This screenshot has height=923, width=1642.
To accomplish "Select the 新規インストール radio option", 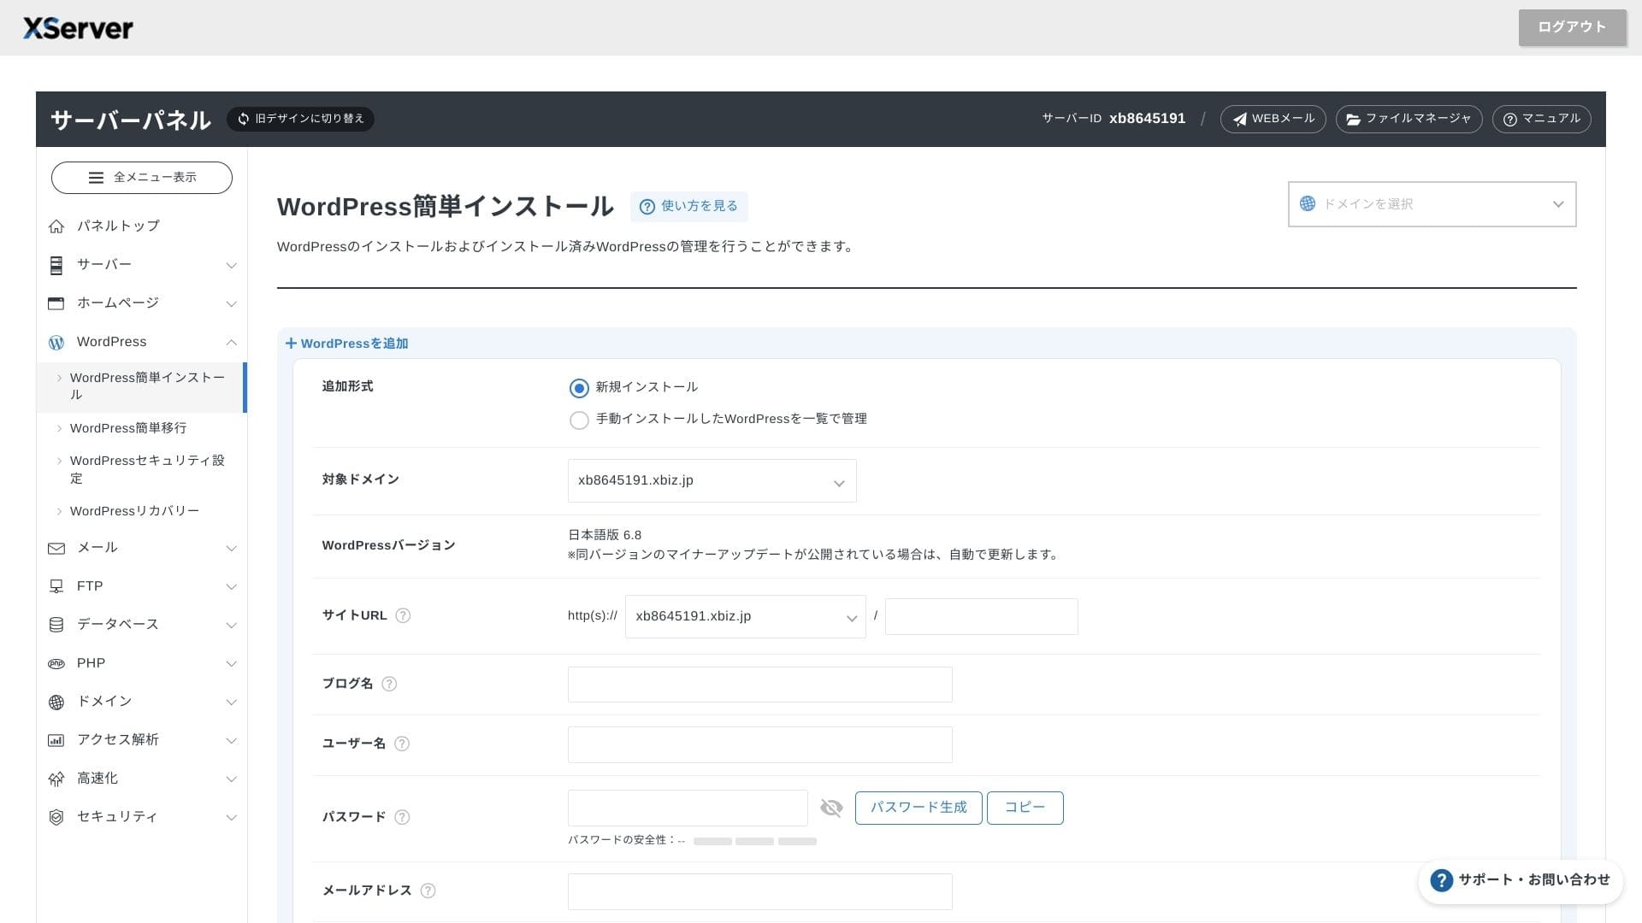I will [579, 388].
